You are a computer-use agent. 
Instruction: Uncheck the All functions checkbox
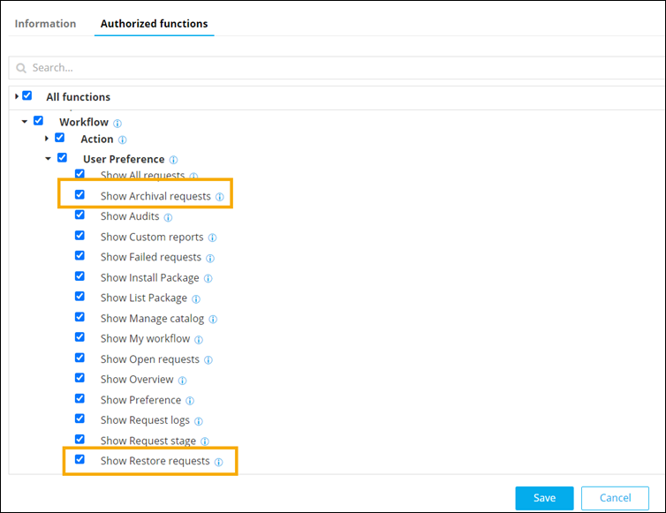(27, 95)
